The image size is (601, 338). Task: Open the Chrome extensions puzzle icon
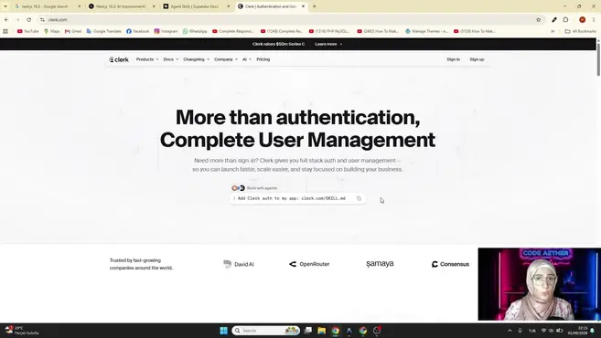pos(565,19)
